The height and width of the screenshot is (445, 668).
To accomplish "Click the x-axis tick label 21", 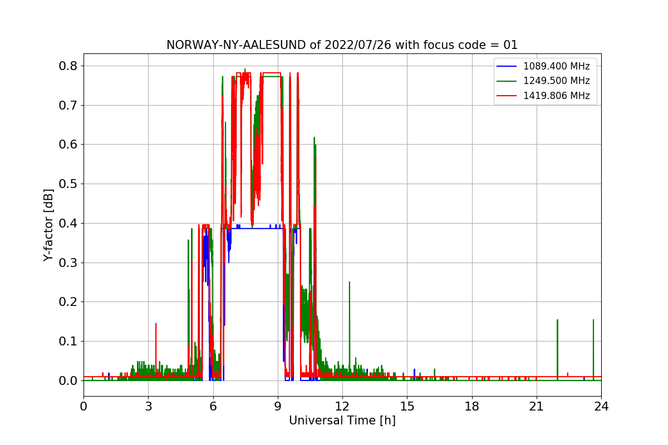I will click(536, 406).
